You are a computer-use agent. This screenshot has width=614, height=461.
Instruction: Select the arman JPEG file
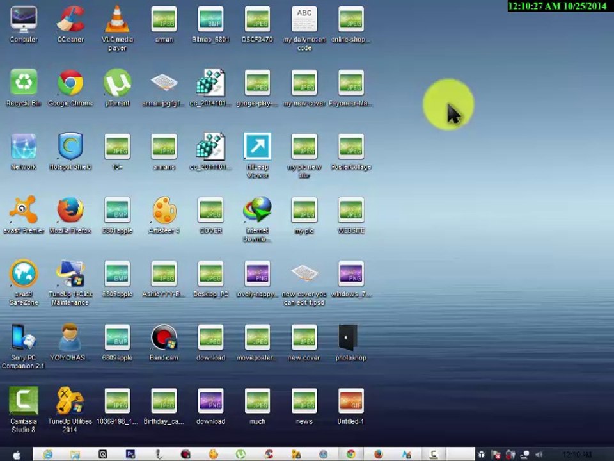(x=164, y=24)
